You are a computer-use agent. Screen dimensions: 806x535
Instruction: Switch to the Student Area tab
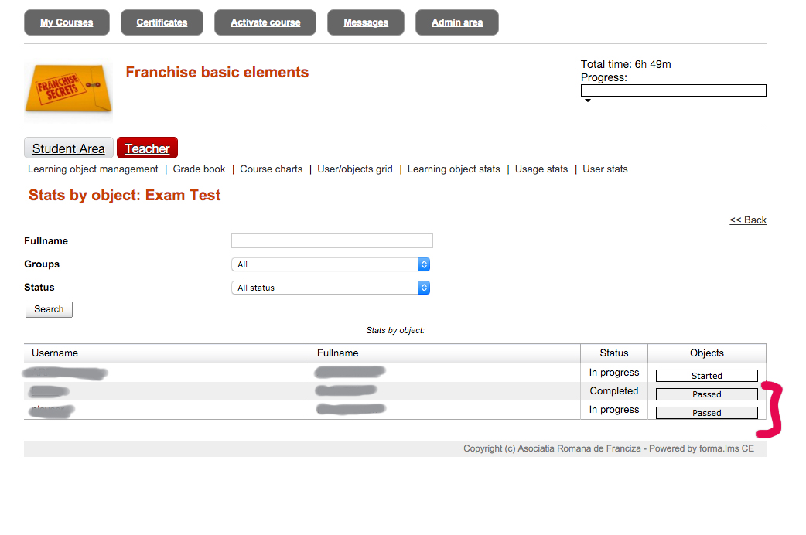pos(69,148)
